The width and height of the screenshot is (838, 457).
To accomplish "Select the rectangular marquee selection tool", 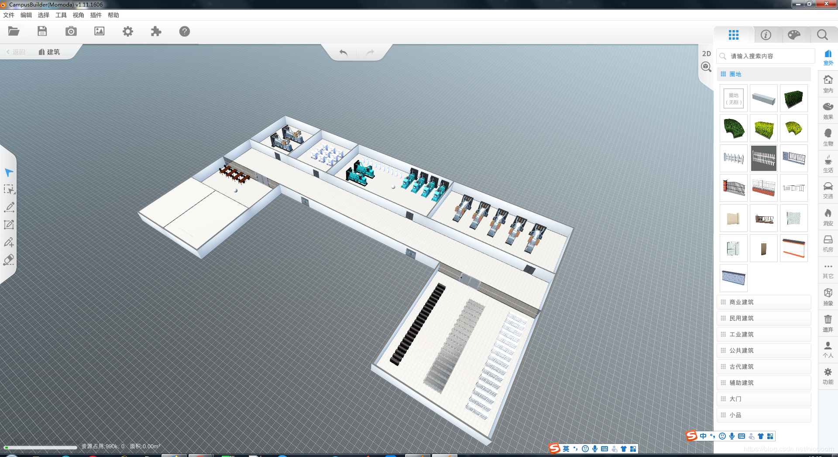I will tap(9, 190).
